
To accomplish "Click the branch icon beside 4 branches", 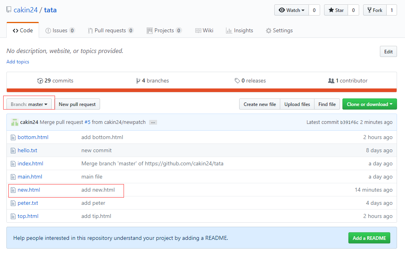I will click(x=138, y=81).
